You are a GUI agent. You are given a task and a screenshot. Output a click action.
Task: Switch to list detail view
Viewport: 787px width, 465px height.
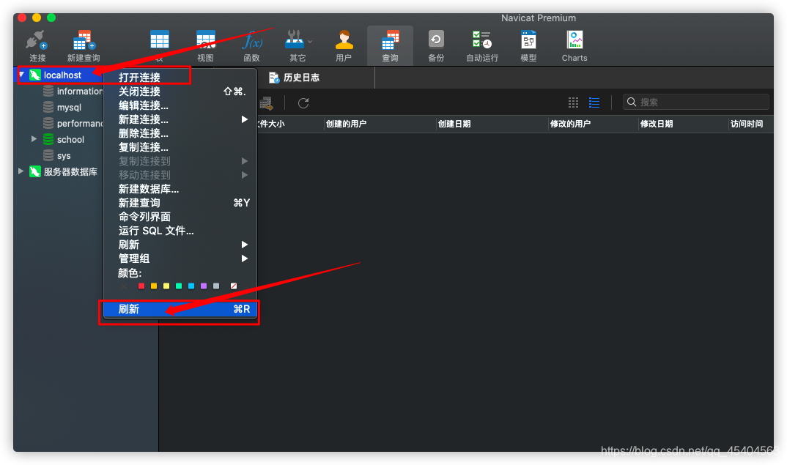[x=594, y=103]
